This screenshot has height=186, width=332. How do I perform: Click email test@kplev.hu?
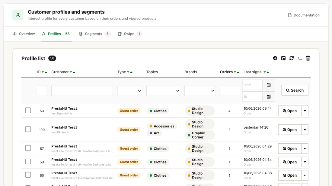point(61,133)
